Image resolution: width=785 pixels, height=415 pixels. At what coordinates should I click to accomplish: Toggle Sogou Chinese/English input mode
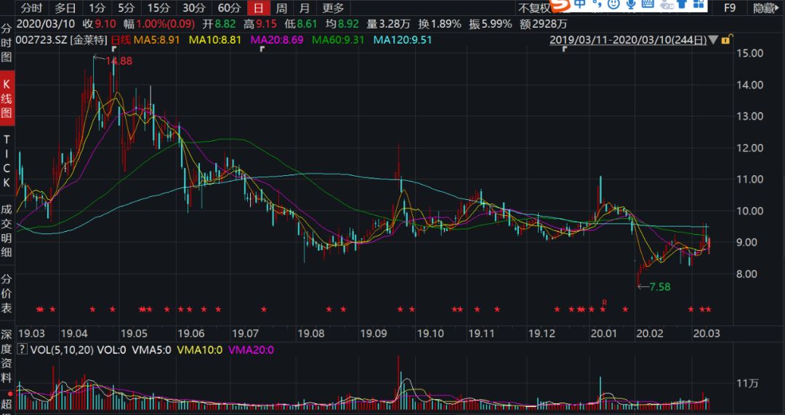[x=579, y=5]
